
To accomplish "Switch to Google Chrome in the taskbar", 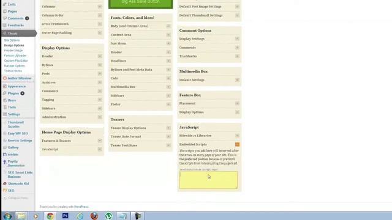I will (x=50, y=216).
